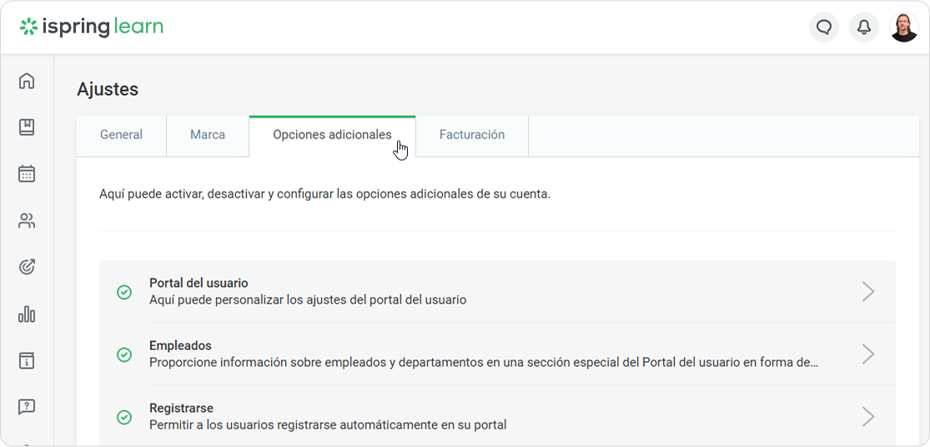Image resolution: width=930 pixels, height=447 pixels.
Task: Toggle the Portal del usuario green checkmark
Action: tap(124, 292)
